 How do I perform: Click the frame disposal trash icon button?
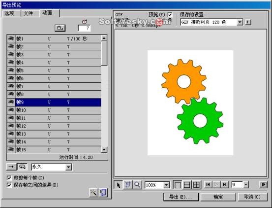click(60, 28)
